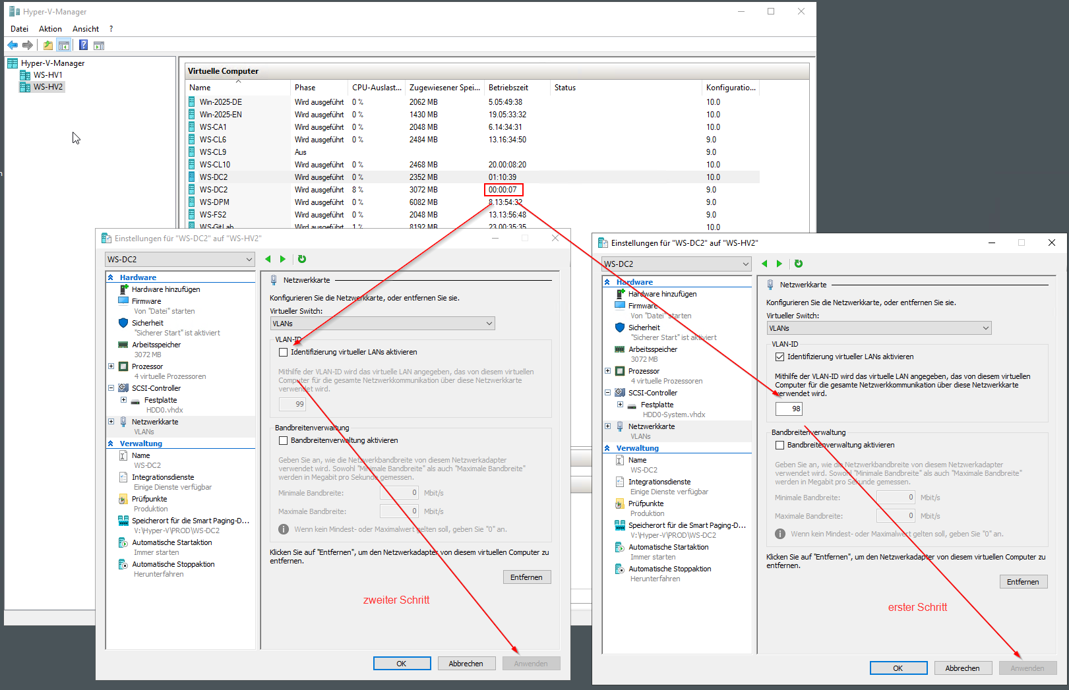The height and width of the screenshot is (690, 1069).
Task: Click Entfernen in right settings dialog
Action: (1023, 582)
